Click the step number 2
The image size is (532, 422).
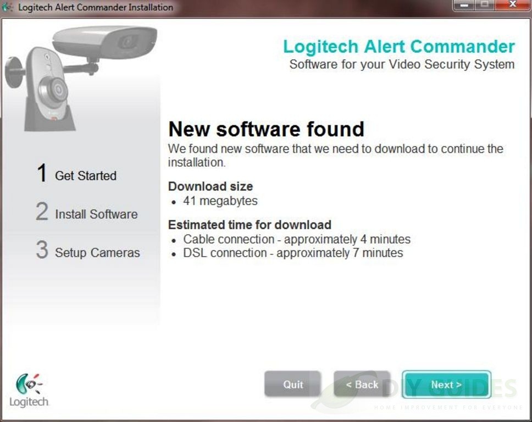pyautogui.click(x=42, y=211)
